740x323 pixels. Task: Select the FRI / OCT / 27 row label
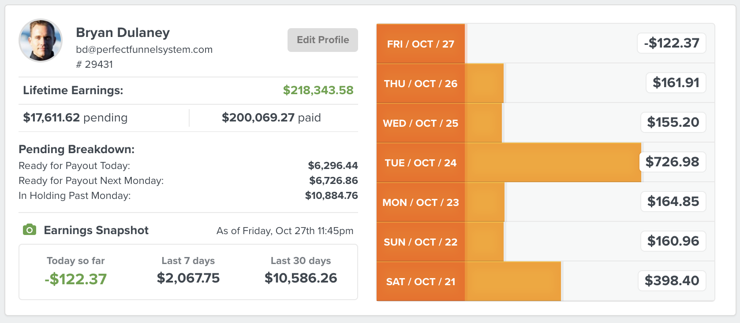(x=421, y=44)
